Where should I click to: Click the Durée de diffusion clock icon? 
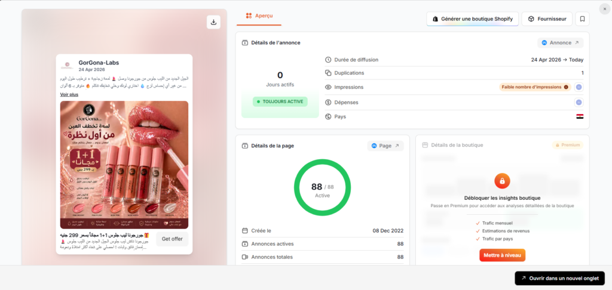pyautogui.click(x=328, y=60)
